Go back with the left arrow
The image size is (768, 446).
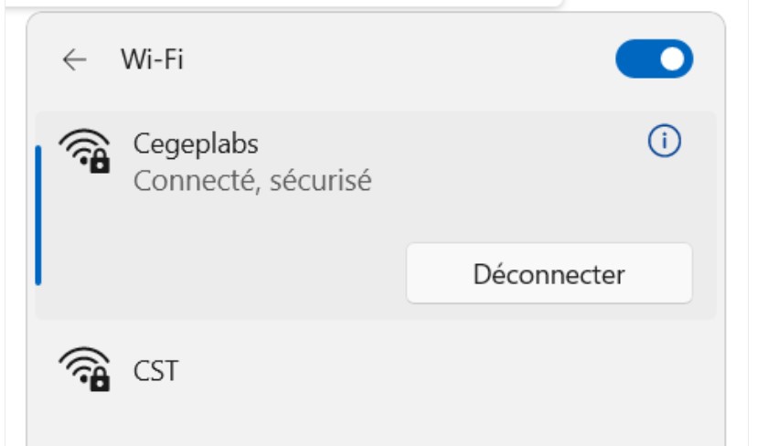(x=74, y=60)
